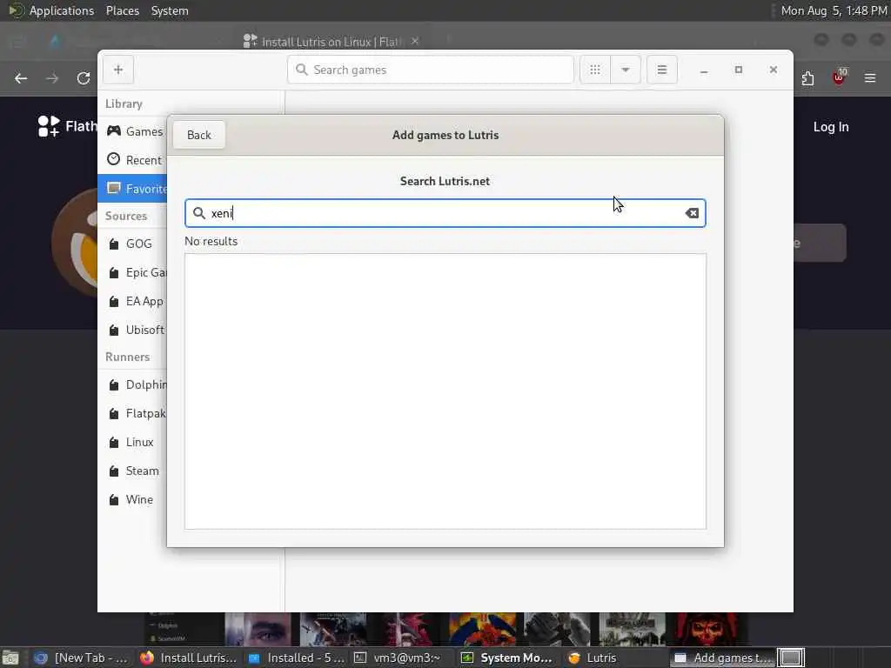The height and width of the screenshot is (668, 891).
Task: Click workspace switcher in bottom panel
Action: point(791,658)
